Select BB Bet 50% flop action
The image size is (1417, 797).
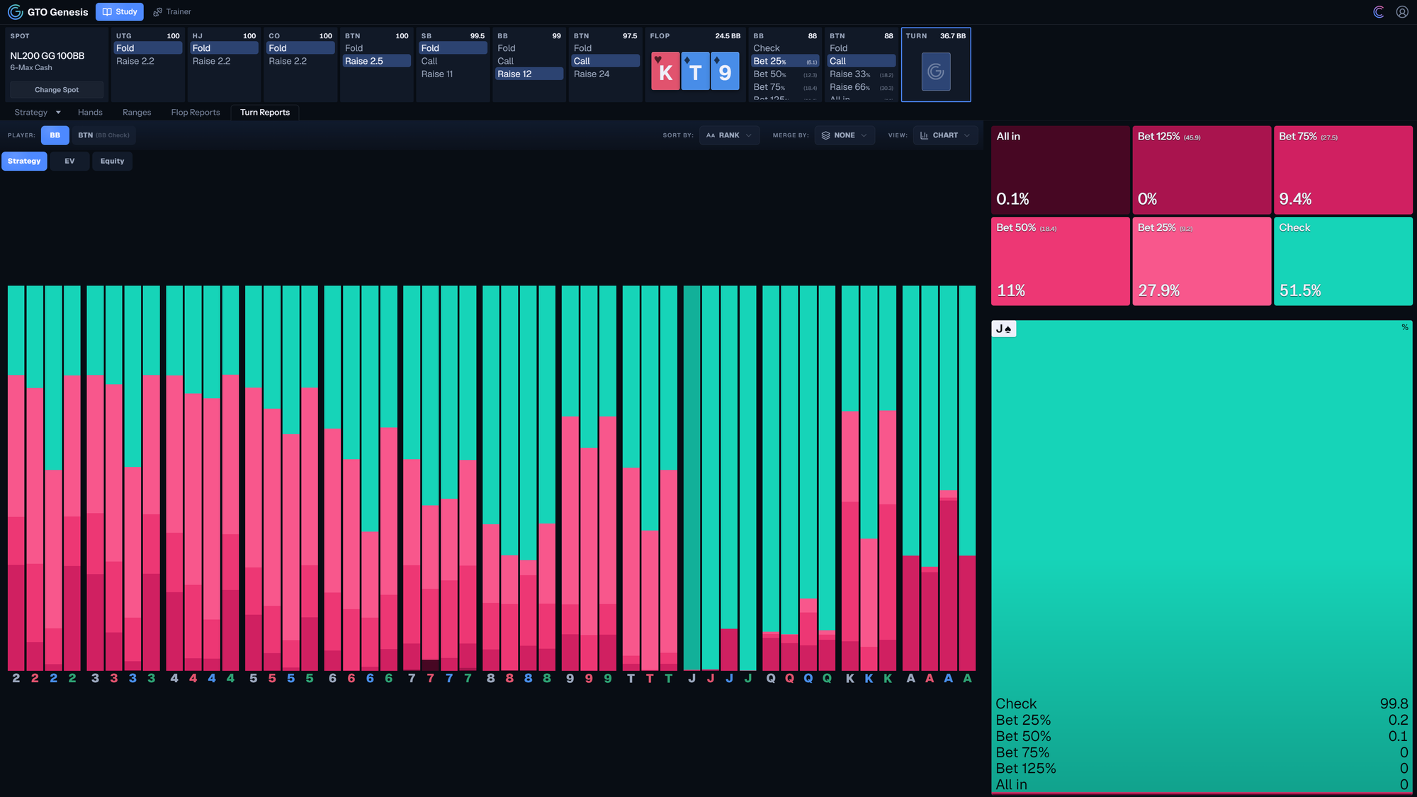pos(785,74)
